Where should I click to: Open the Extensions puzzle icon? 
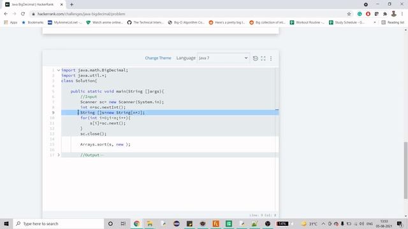pos(385,14)
